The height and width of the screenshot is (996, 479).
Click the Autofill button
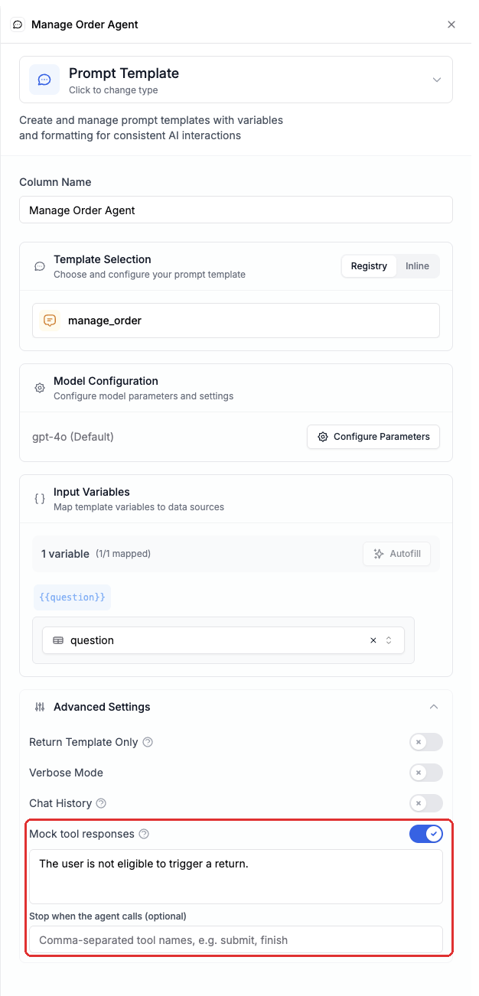click(397, 554)
